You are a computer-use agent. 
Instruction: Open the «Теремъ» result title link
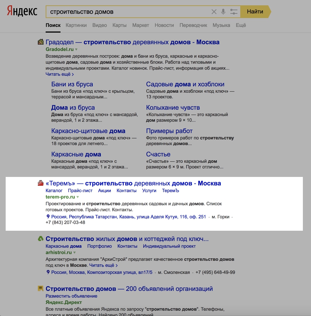(x=133, y=183)
